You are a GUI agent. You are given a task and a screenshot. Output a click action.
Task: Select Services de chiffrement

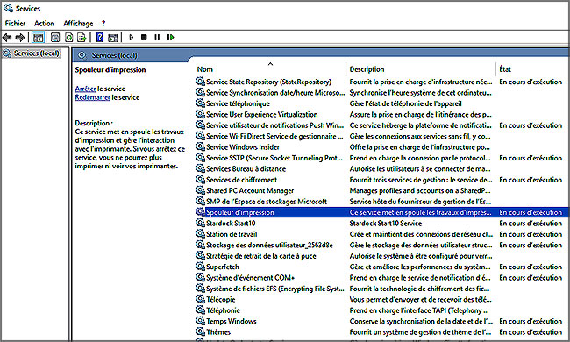pyautogui.click(x=241, y=180)
